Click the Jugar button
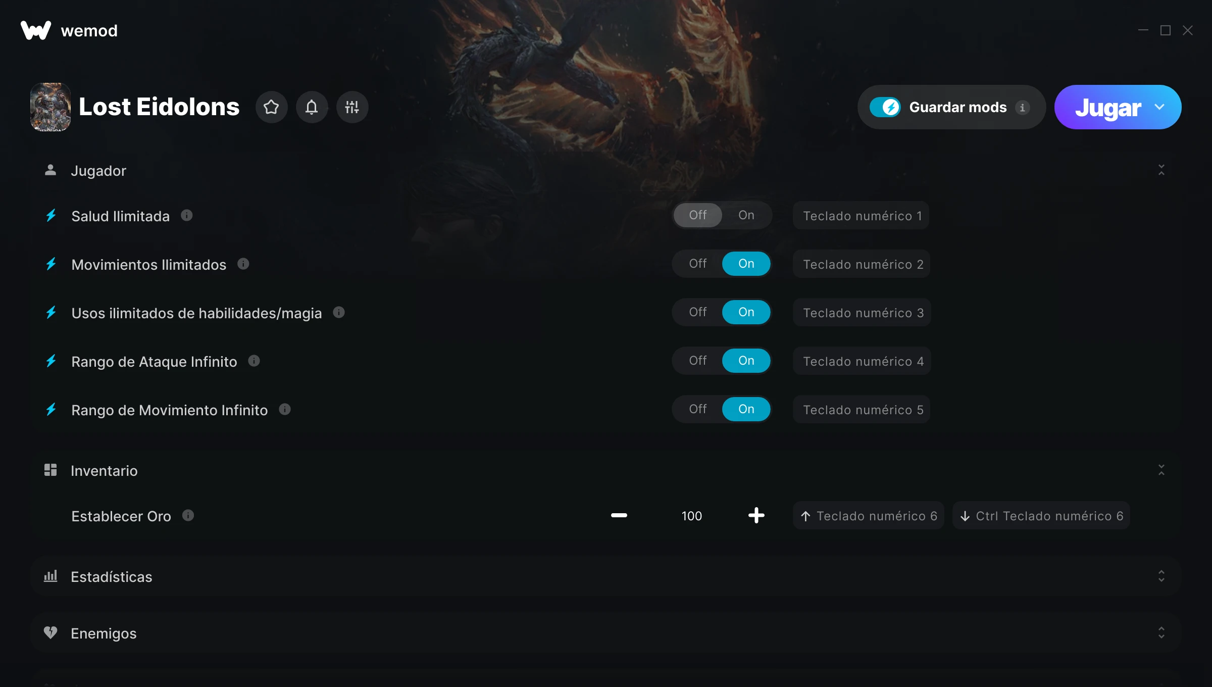 [1108, 107]
